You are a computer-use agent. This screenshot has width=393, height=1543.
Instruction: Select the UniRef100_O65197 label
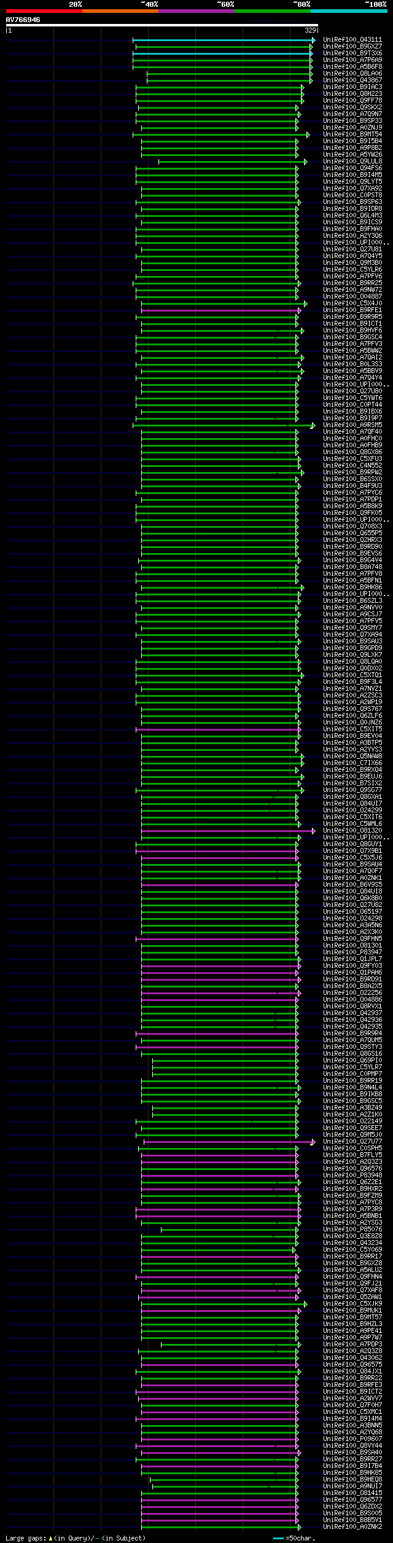click(x=352, y=912)
